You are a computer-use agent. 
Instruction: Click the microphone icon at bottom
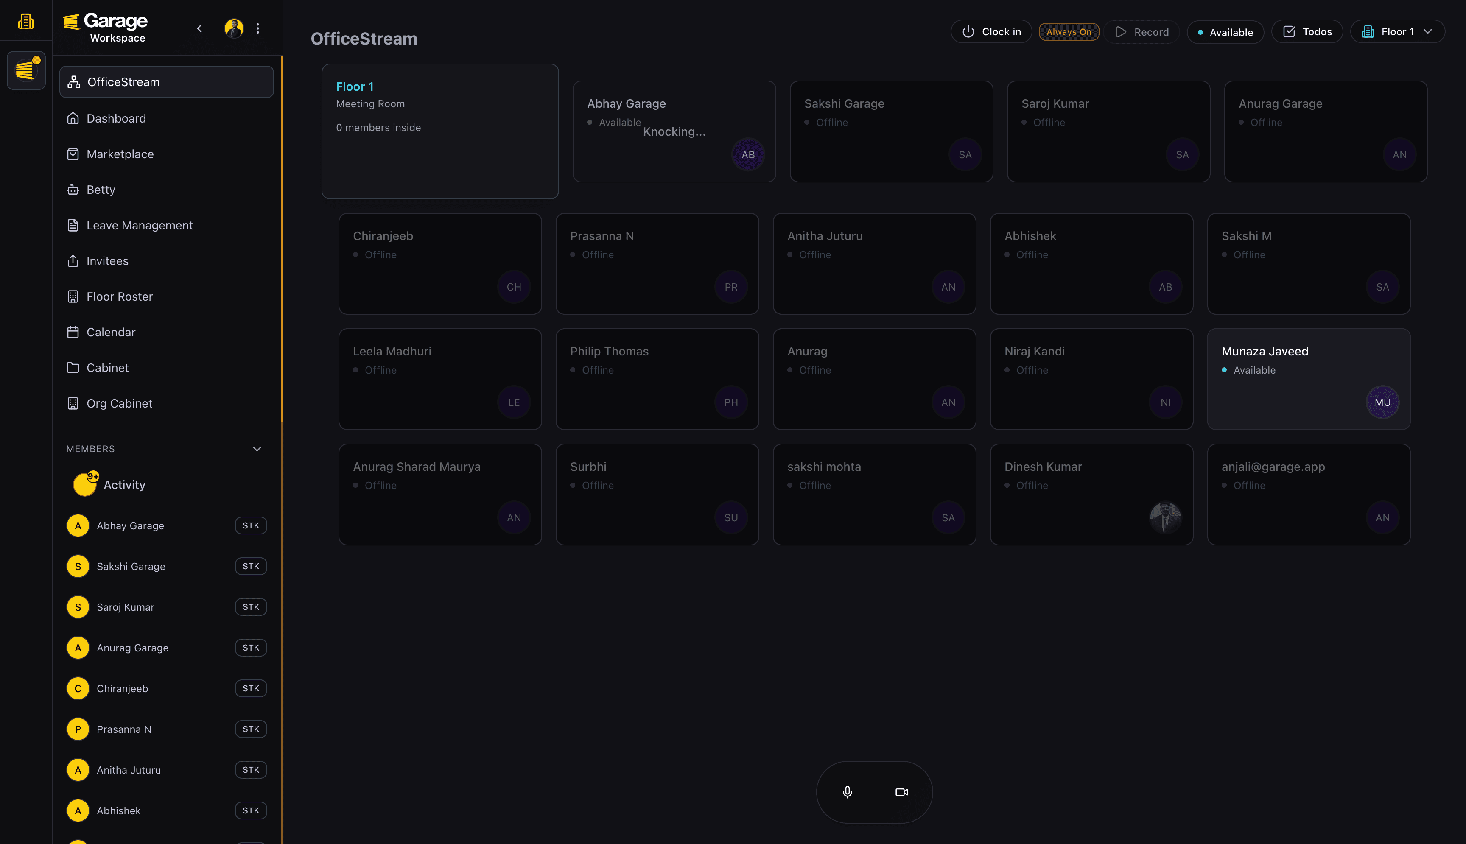[x=847, y=792]
